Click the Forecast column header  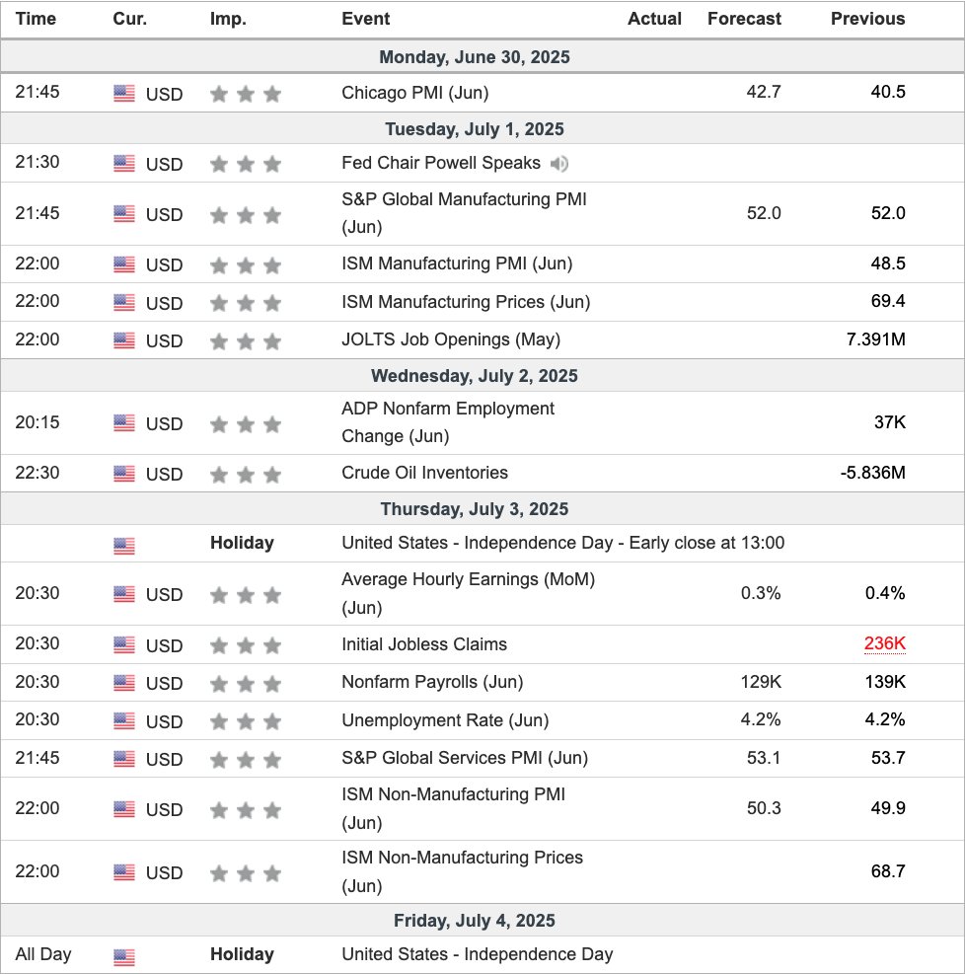tap(744, 19)
